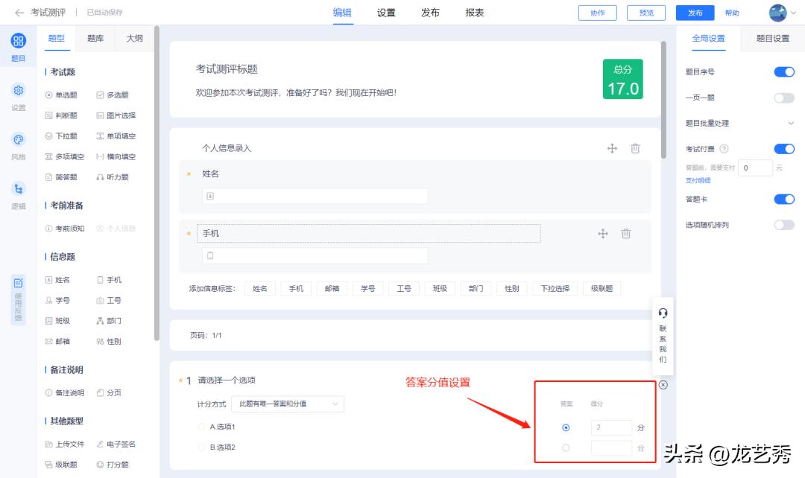
Task: Enable 一页一题 mode
Action: [784, 98]
